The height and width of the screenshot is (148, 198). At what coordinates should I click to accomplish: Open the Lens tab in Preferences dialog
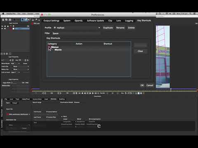click(x=118, y=21)
